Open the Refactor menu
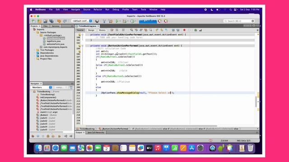Screen dimensions: 289x162 tap(98, 9)
